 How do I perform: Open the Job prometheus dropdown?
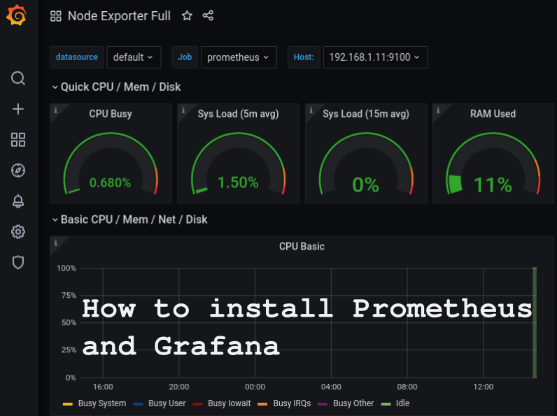click(239, 57)
